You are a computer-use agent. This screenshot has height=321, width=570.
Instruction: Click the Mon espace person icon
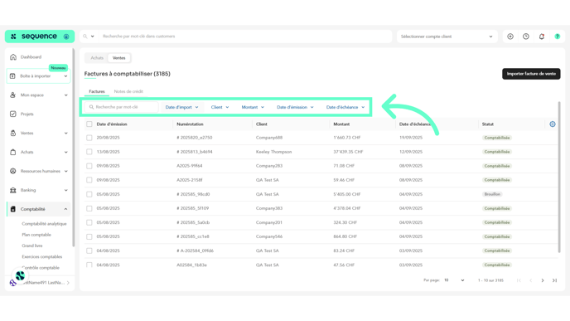pyautogui.click(x=13, y=95)
